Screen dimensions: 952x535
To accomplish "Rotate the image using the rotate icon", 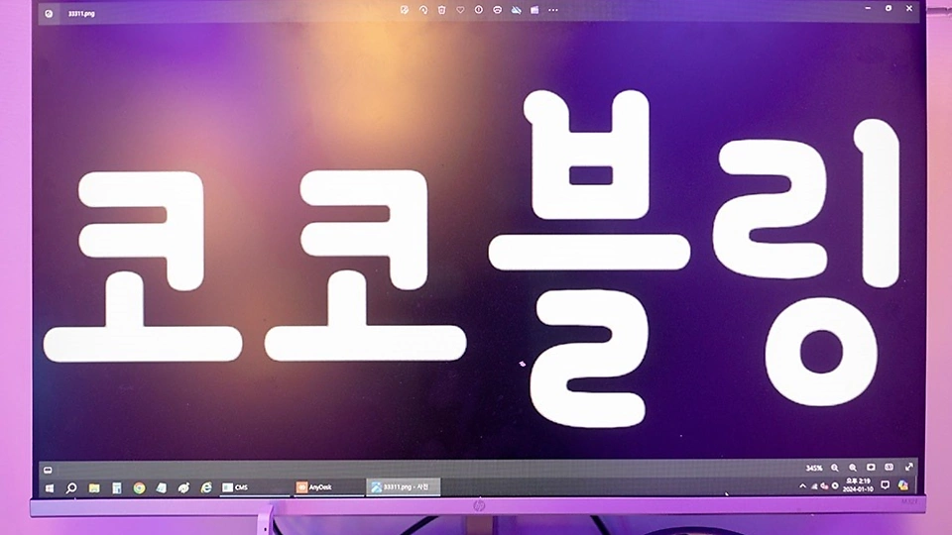I will point(422,10).
